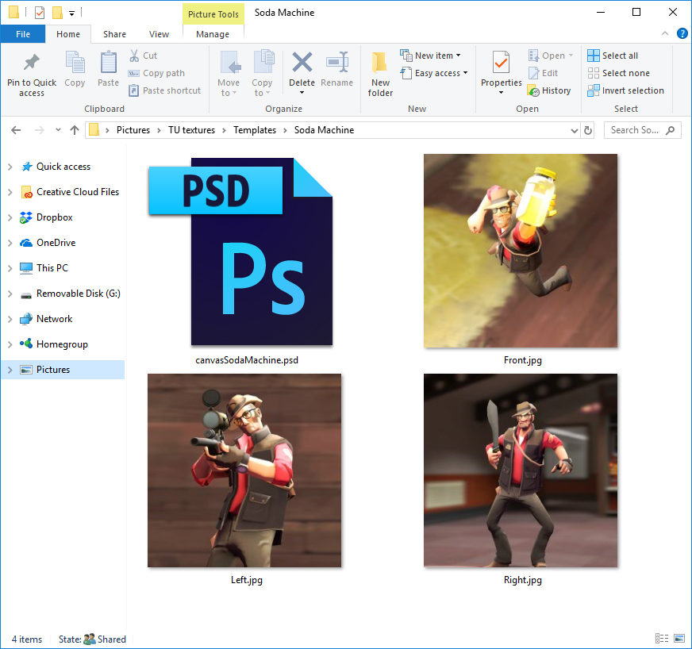Click the Rename icon
The image size is (692, 649).
tap(337, 62)
